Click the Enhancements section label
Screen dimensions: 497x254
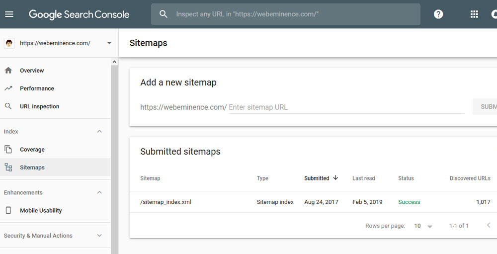click(x=23, y=192)
